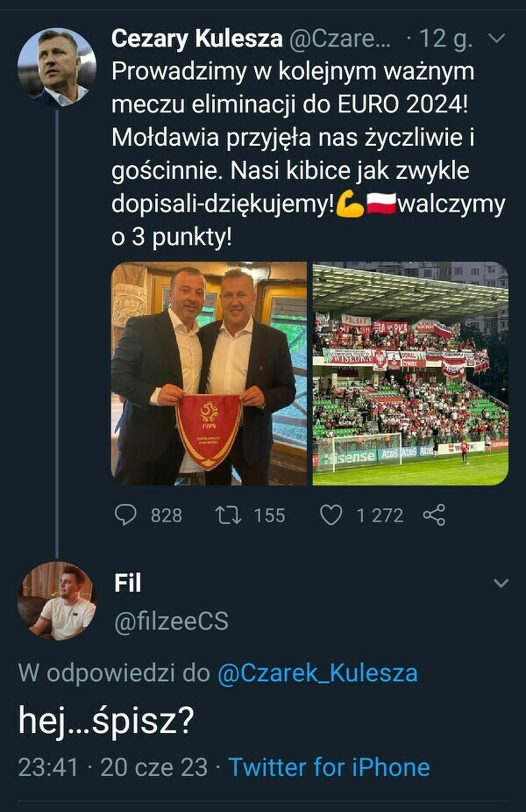Like the tweet with heart icon
Viewport: 526px width, 812px height.
331,514
